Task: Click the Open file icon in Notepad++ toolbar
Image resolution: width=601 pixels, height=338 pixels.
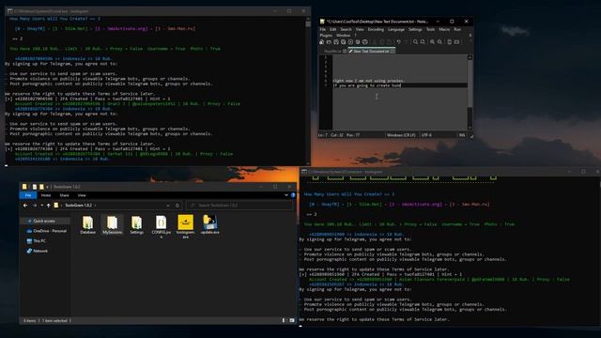Action: [329, 41]
